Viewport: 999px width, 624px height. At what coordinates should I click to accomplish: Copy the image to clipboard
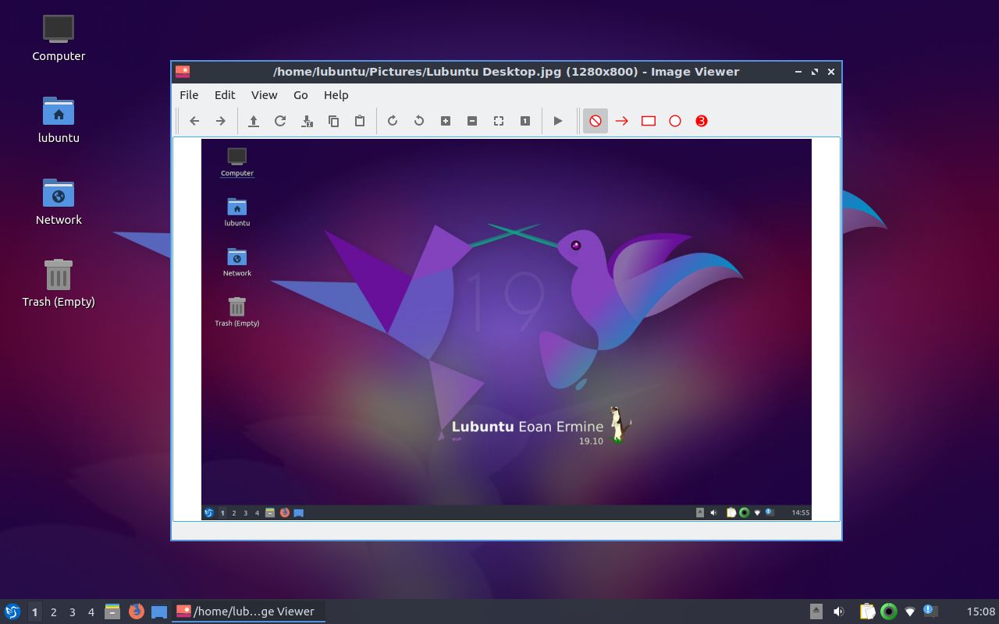333,121
